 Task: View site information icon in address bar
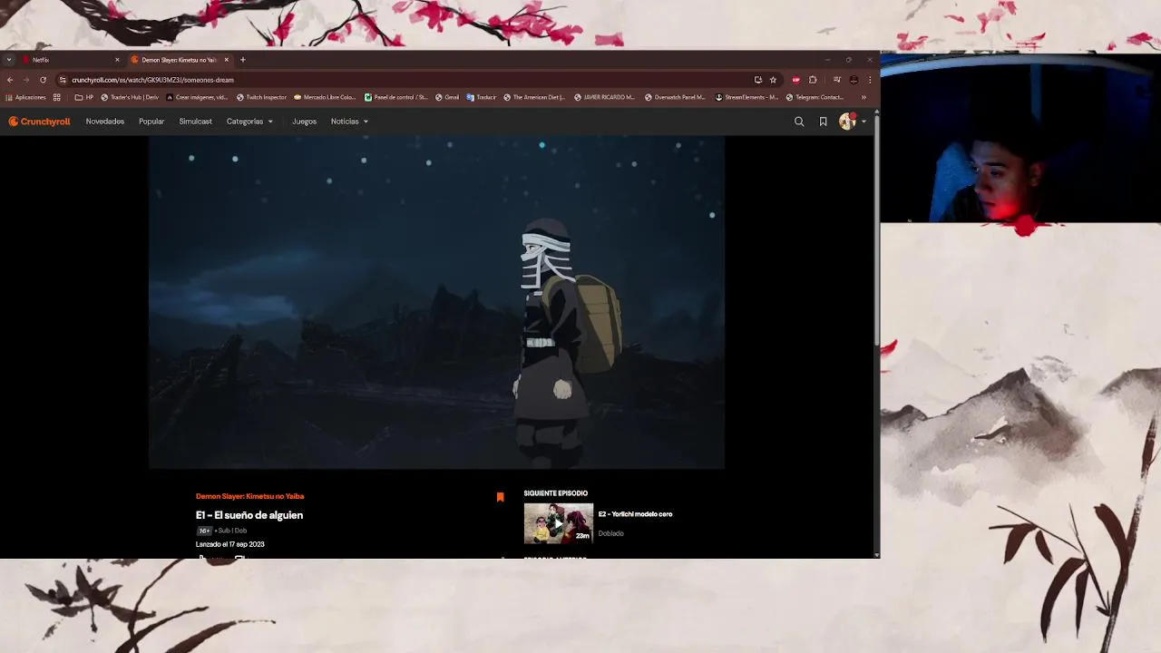pos(63,80)
